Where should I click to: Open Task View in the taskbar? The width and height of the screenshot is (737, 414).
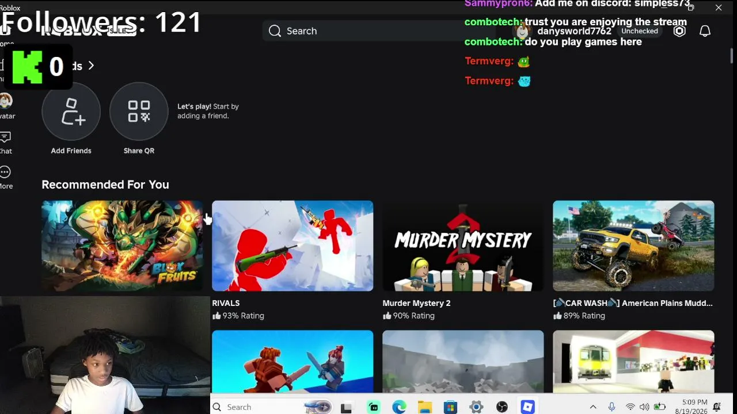[x=346, y=407]
